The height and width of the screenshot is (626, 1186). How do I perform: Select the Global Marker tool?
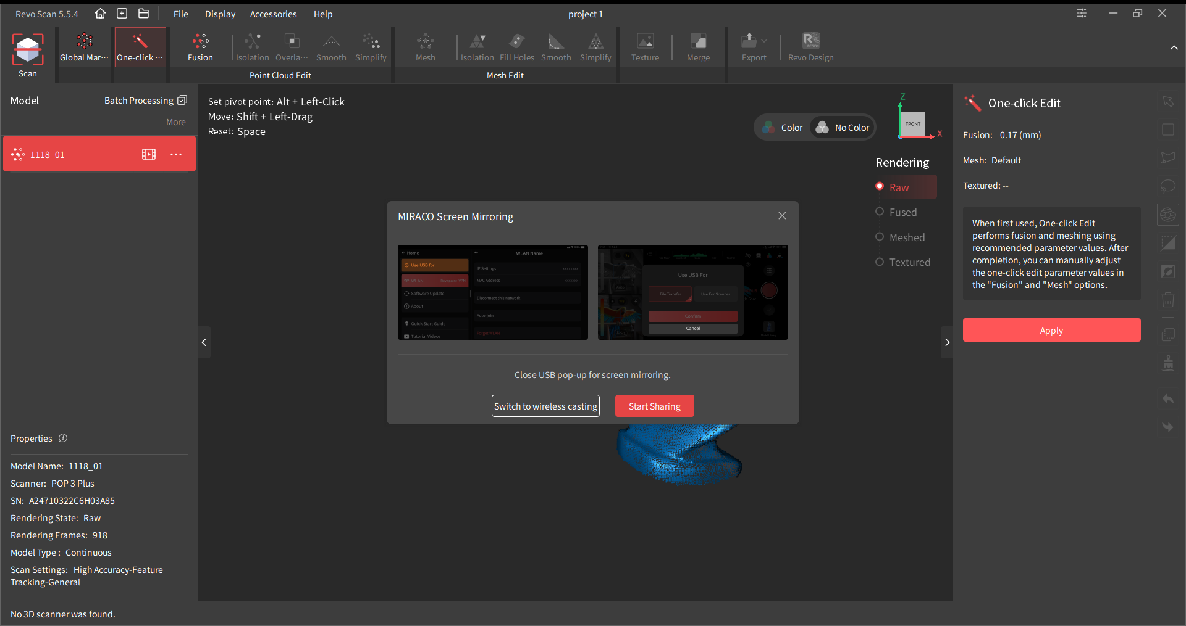point(84,47)
